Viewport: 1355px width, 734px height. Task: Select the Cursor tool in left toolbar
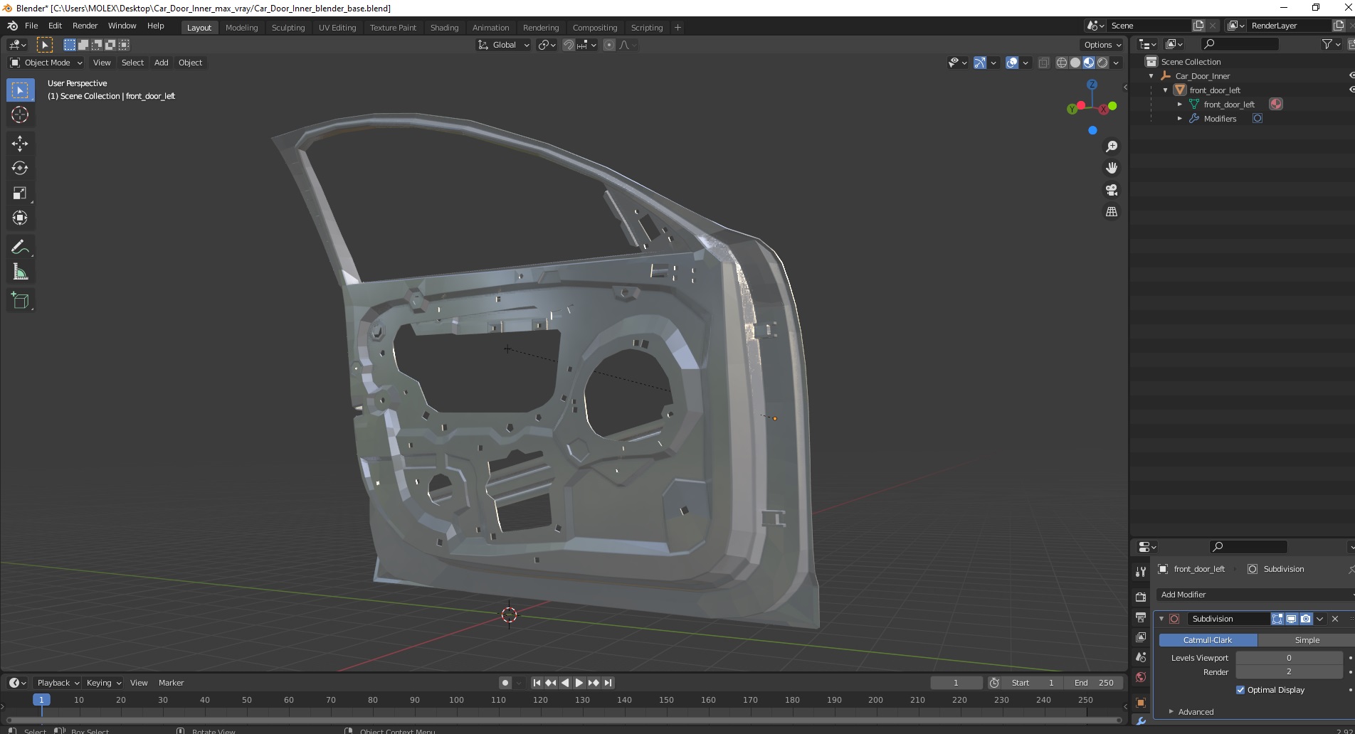point(20,115)
